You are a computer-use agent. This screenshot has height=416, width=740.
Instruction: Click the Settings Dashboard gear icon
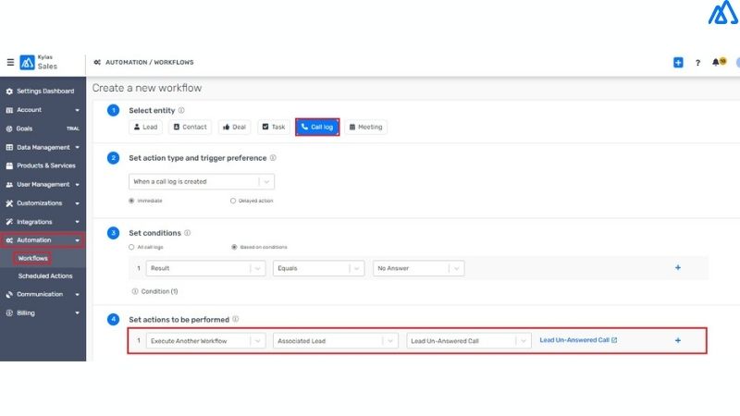(9, 91)
